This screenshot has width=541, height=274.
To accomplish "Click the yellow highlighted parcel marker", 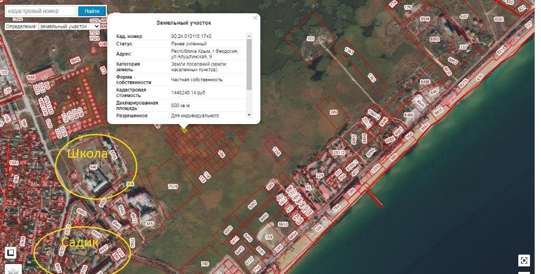I will coord(184,128).
